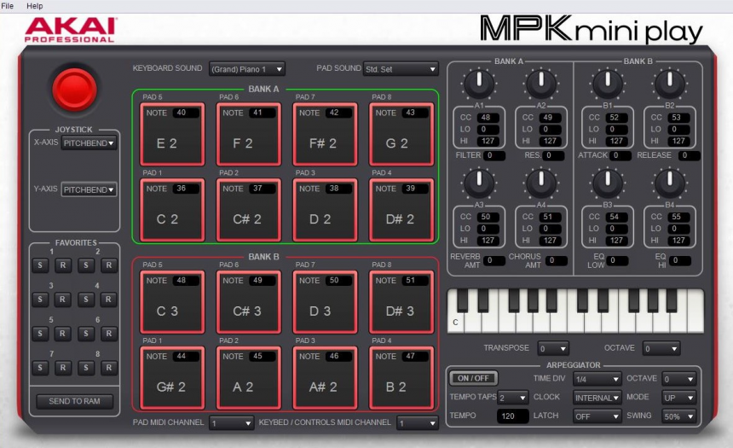Click Favorite 2 recall (R) button

tap(108, 265)
